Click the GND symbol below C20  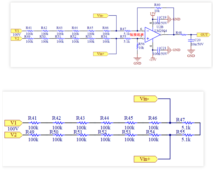(x=191, y=52)
